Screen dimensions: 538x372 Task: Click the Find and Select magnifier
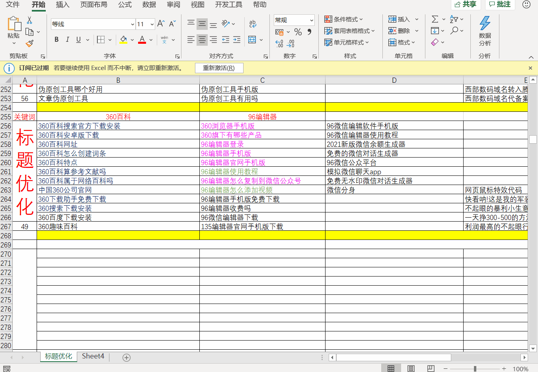pos(454,31)
